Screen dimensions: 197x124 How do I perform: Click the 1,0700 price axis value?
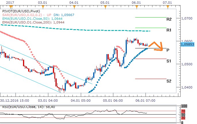point(188,18)
